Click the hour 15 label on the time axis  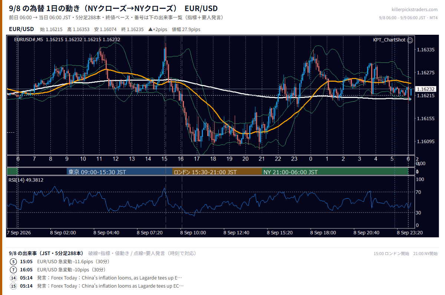coord(164,159)
